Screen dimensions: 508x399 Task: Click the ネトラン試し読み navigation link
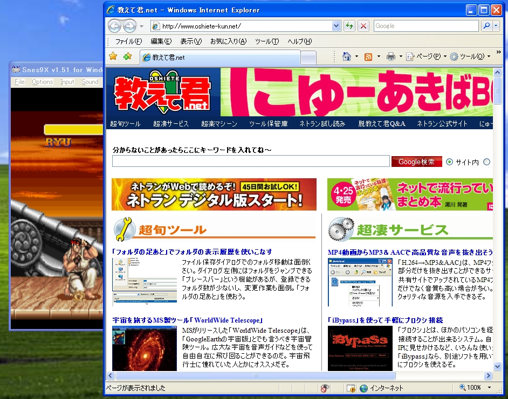click(322, 124)
